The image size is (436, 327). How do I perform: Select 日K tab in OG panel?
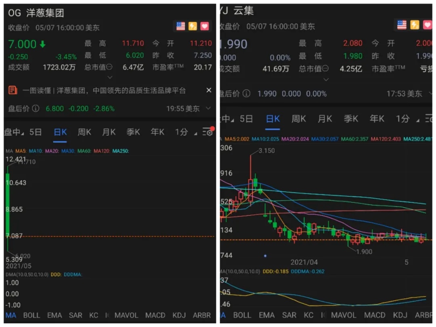[60, 132]
